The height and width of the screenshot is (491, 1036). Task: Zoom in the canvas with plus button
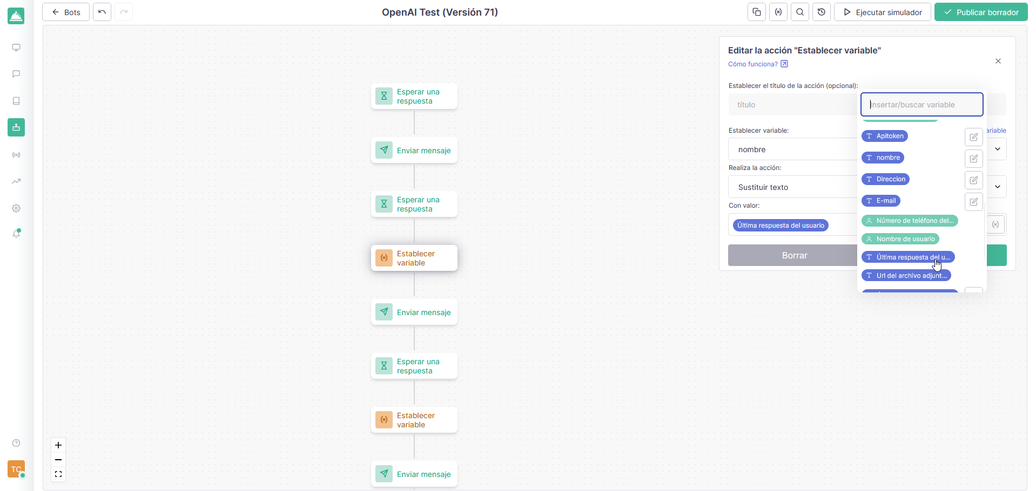point(58,445)
